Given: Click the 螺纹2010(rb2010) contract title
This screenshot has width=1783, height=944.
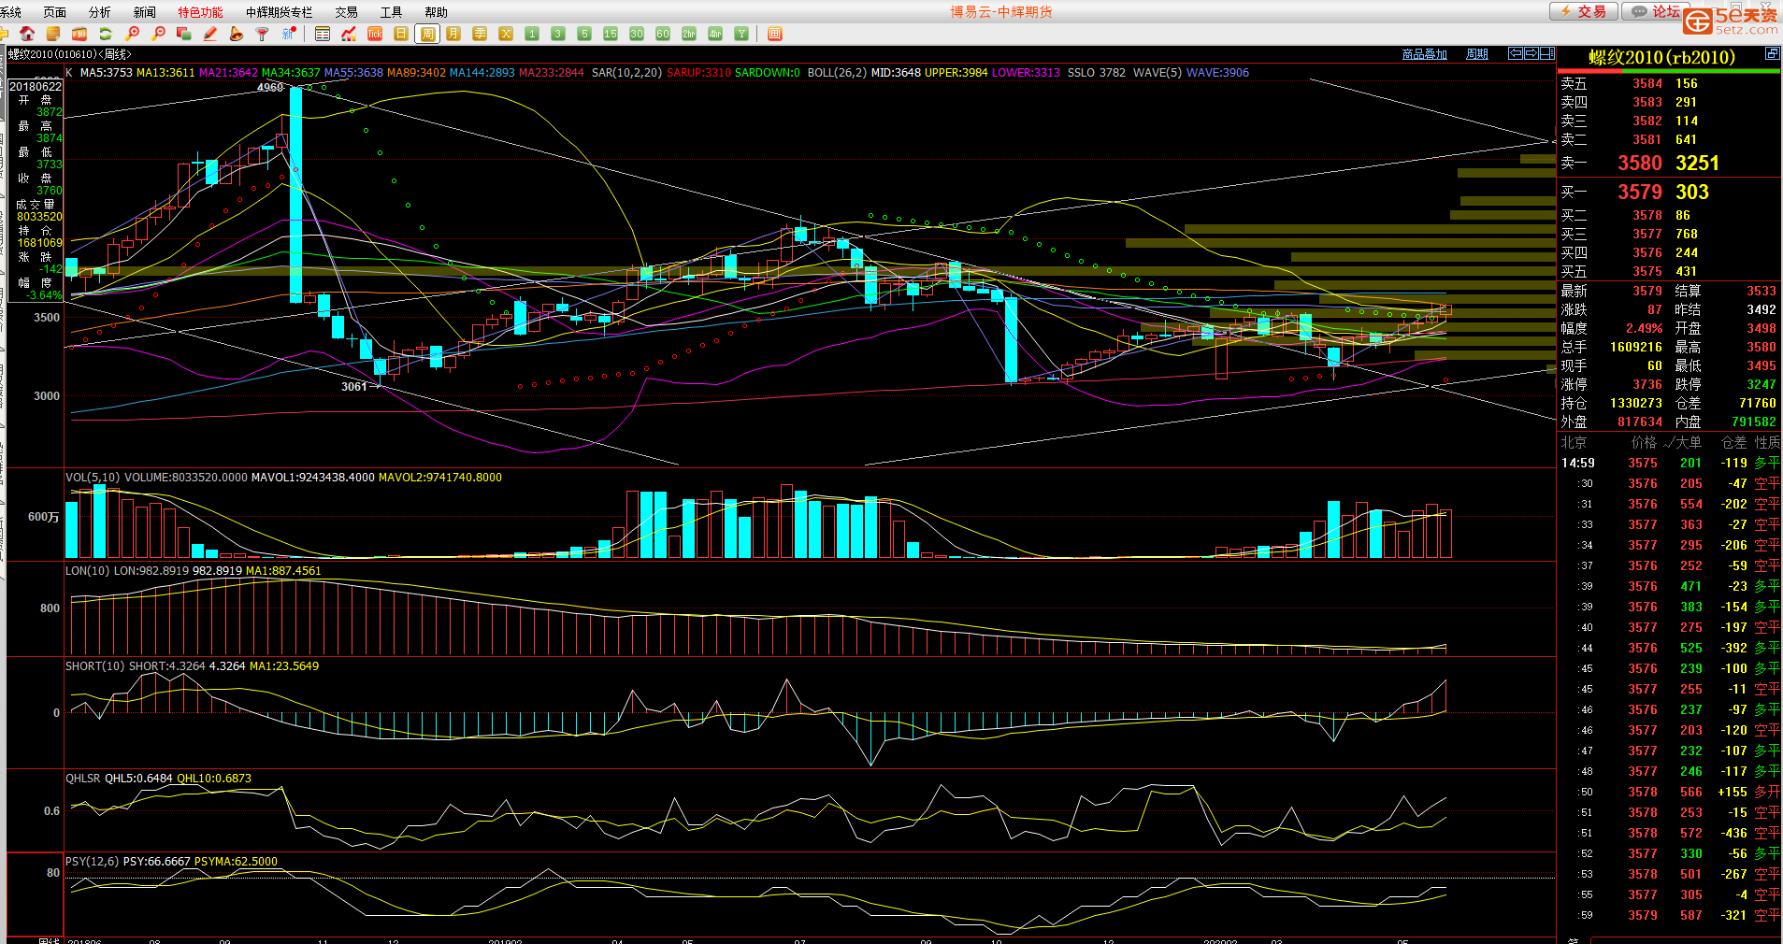Looking at the screenshot, I should pyautogui.click(x=1661, y=57).
